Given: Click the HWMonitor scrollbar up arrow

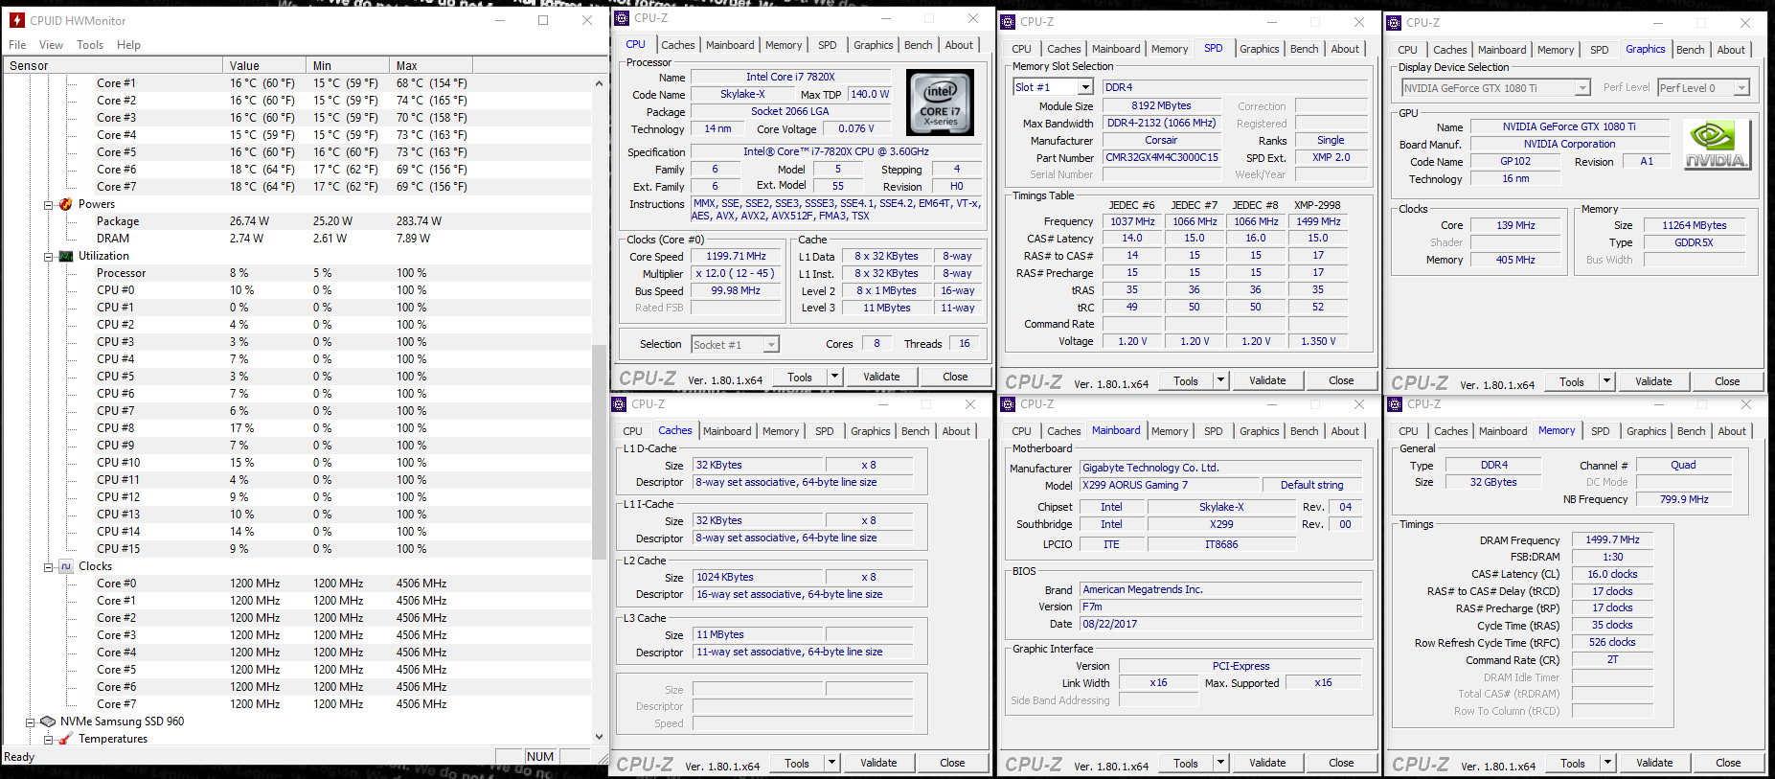Looking at the screenshot, I should tap(599, 83).
